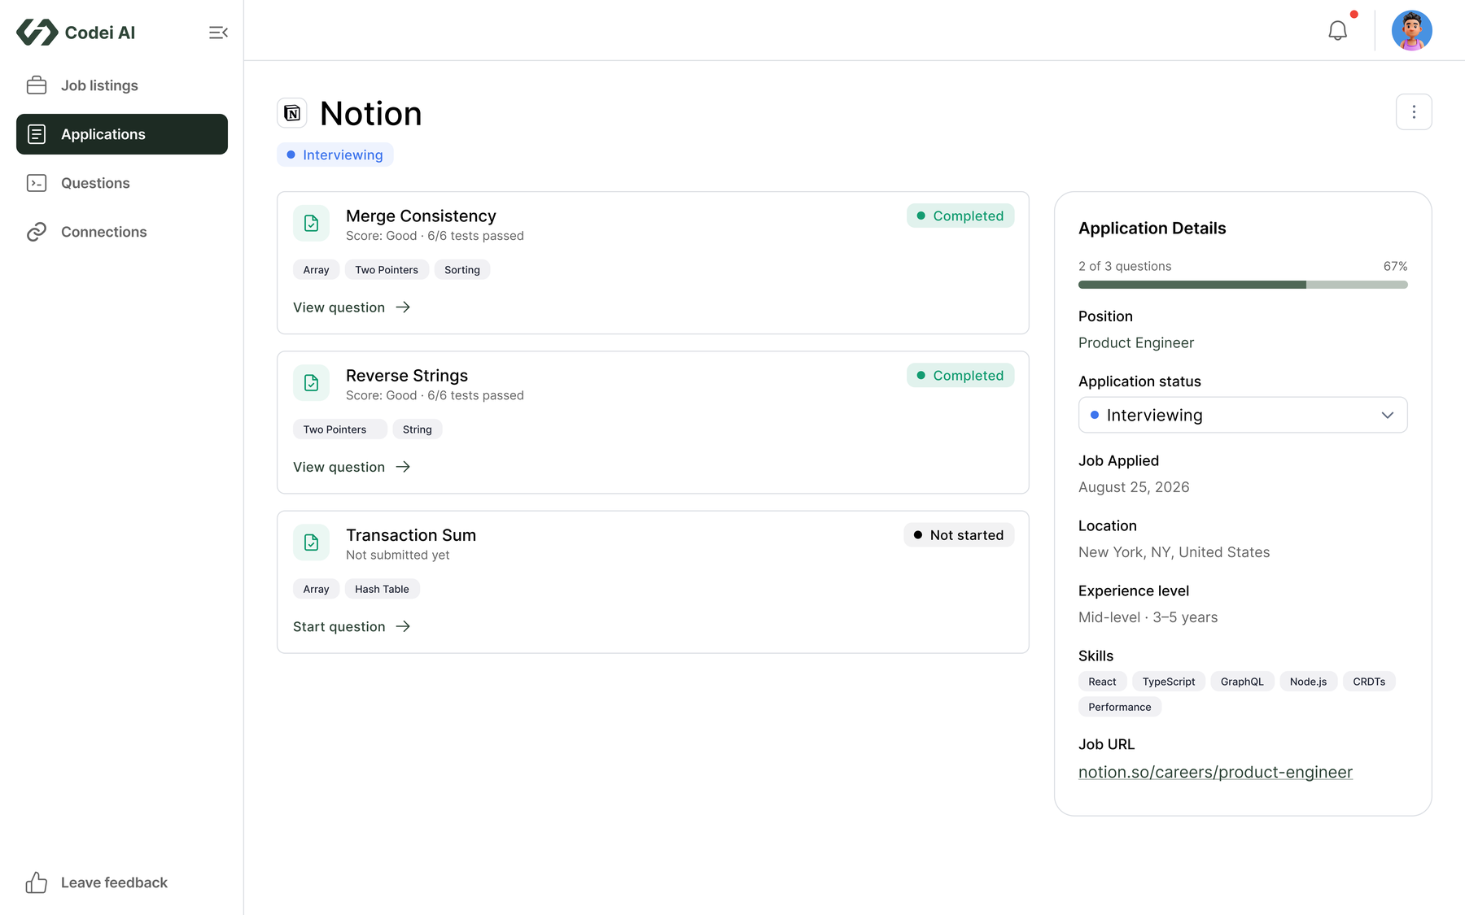1465x915 pixels.
Task: Click Two Pointers tag in Merge Consistency card
Action: tap(387, 270)
